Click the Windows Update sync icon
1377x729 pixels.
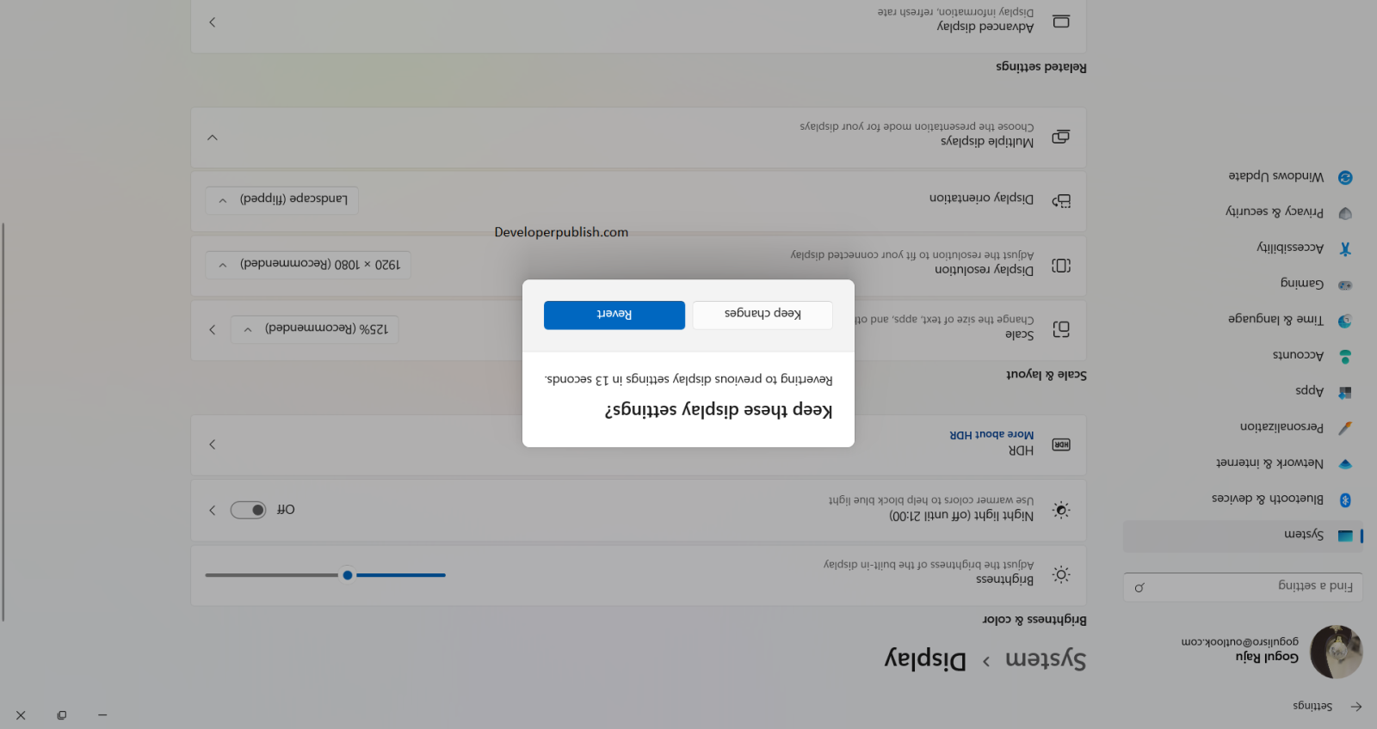[1345, 177]
